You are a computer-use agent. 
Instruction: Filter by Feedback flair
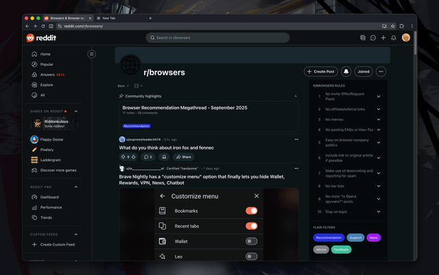point(341,250)
